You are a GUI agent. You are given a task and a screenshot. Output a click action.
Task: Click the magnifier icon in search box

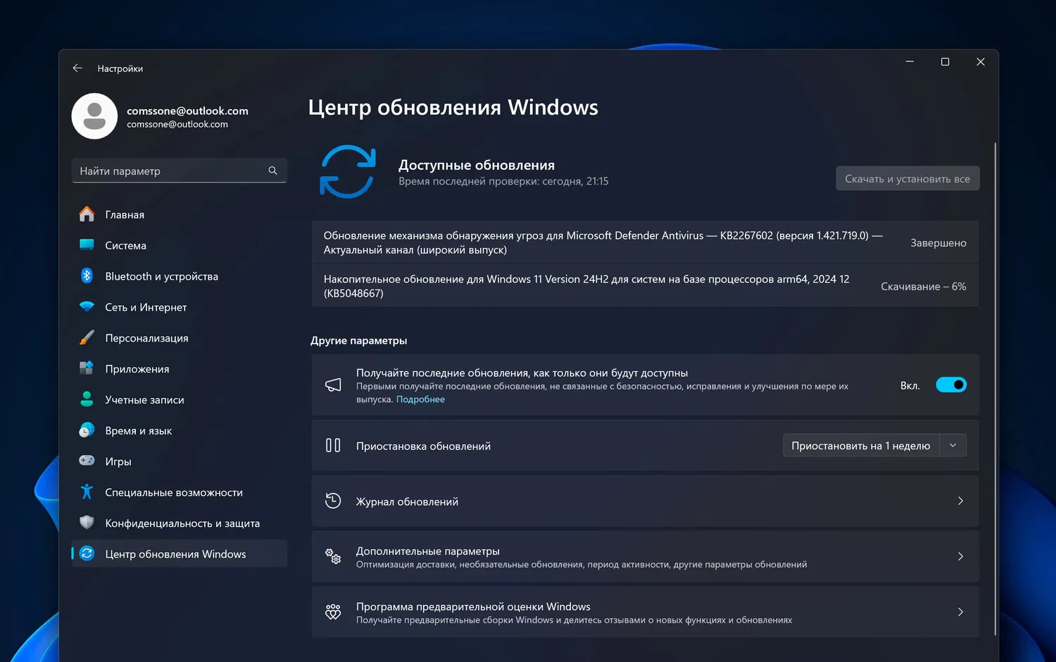(x=272, y=170)
